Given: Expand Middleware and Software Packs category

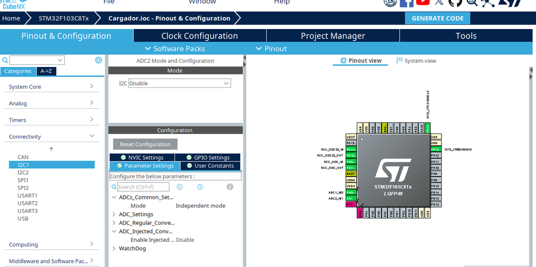Looking at the screenshot, I should pos(52,261).
